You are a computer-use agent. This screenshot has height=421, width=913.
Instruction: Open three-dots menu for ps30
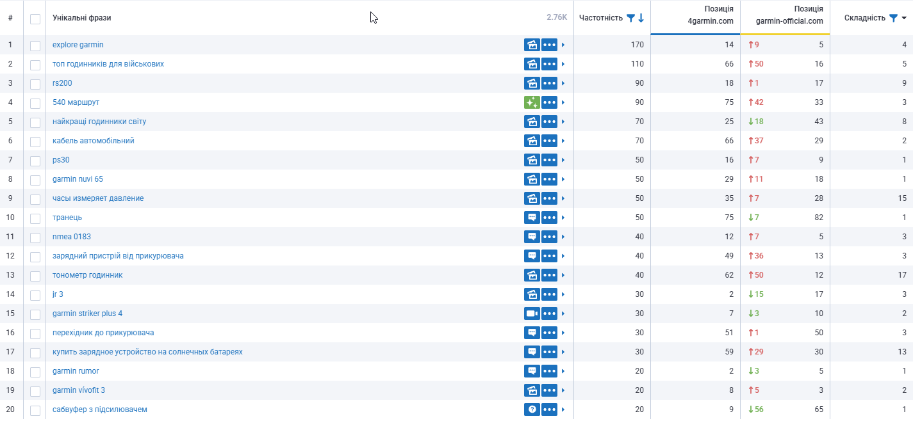coord(549,160)
